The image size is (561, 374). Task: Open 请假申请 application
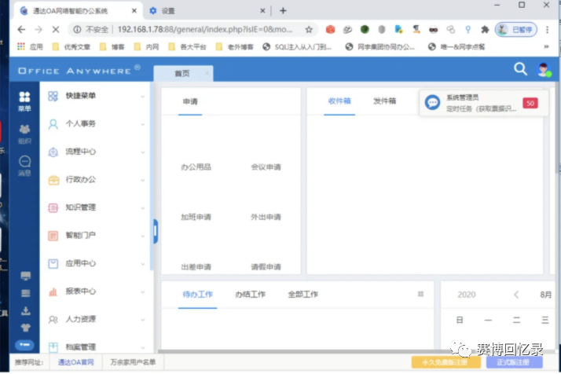(266, 267)
